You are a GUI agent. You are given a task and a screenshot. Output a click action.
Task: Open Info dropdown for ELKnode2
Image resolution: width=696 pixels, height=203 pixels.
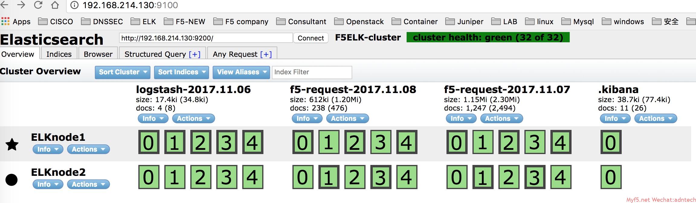point(48,184)
